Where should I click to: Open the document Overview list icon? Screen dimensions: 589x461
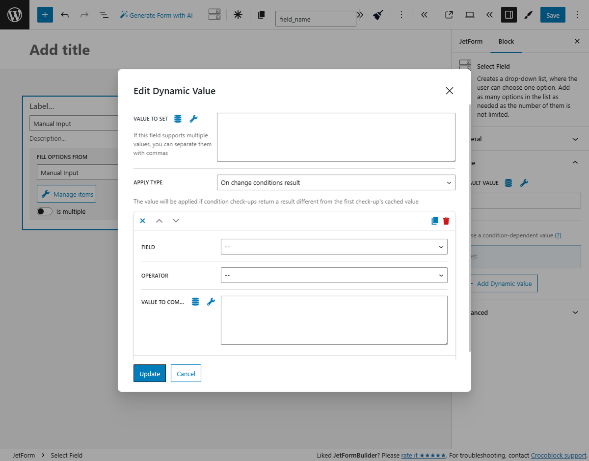104,15
